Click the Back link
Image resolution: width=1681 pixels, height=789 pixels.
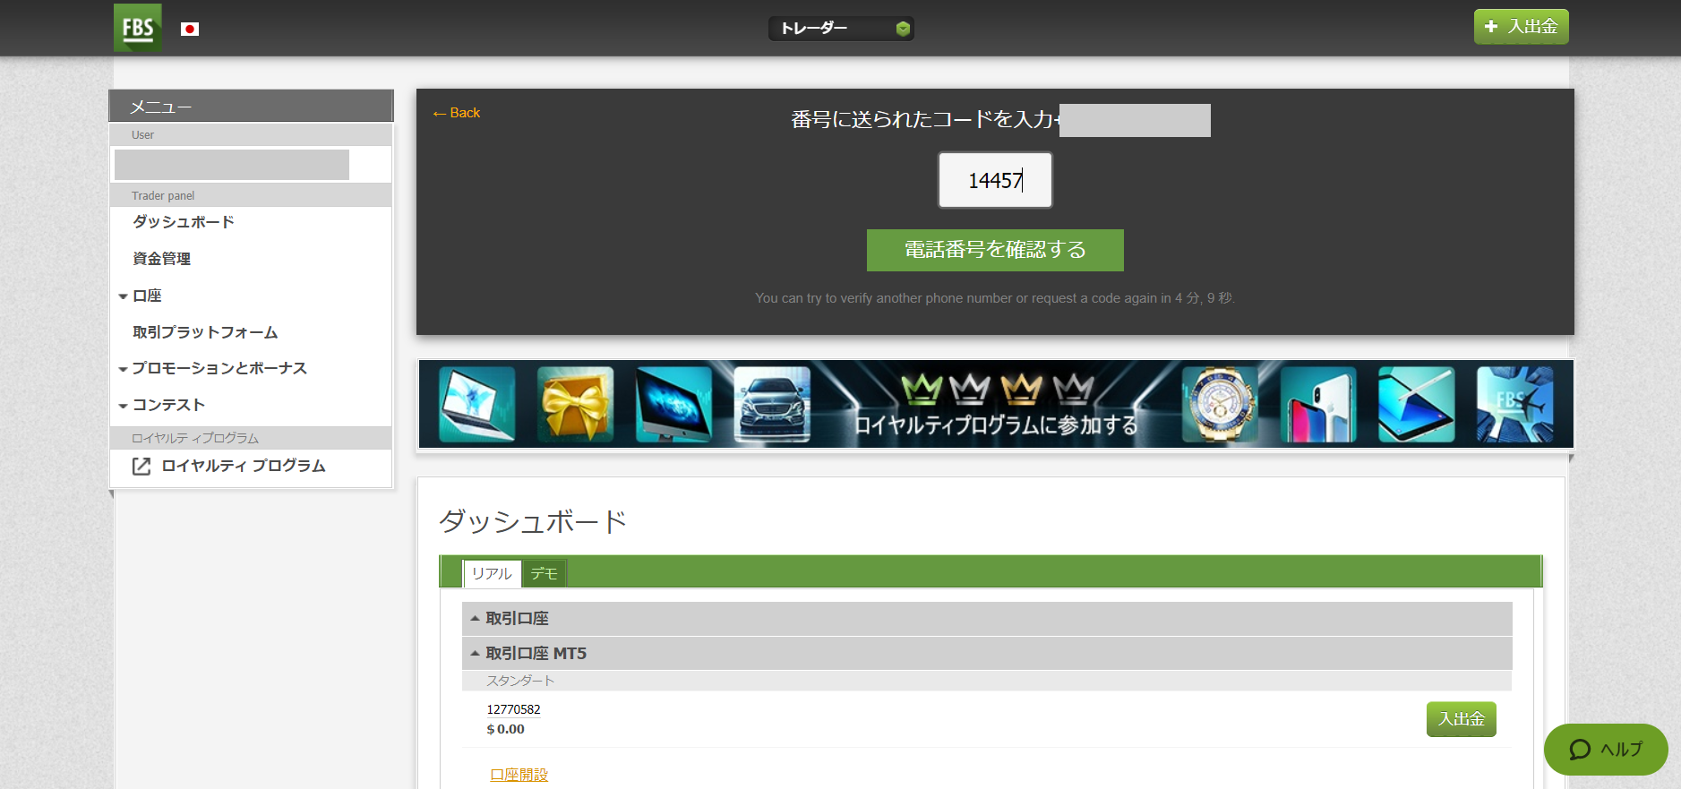tap(457, 113)
